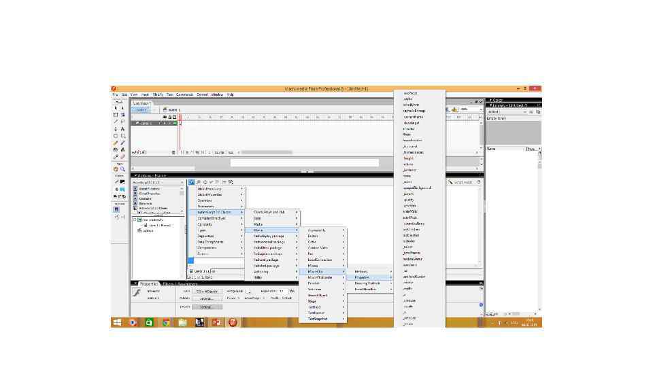This screenshot has width=653, height=367.
Task: Open the Modify menu
Action: [x=158, y=95]
